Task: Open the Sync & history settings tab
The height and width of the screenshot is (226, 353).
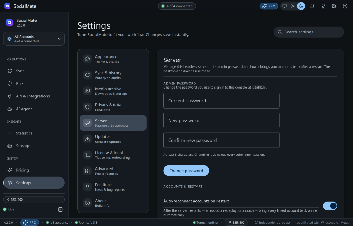Action: click(113, 75)
